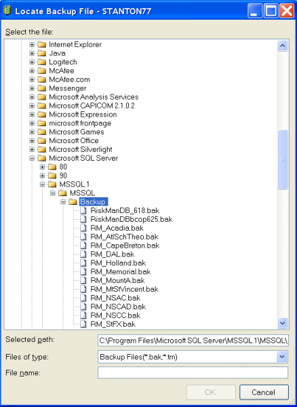Click the McAfee.com folder icon

pyautogui.click(x=42, y=79)
